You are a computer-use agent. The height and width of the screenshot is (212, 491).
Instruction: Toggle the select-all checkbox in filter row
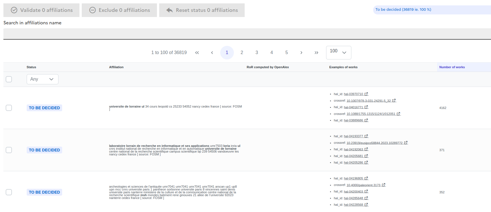[9, 79]
